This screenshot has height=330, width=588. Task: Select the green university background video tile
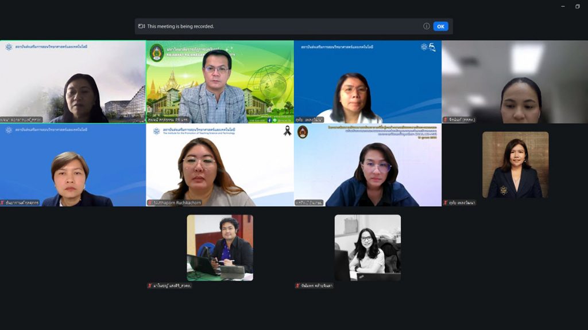click(x=219, y=81)
